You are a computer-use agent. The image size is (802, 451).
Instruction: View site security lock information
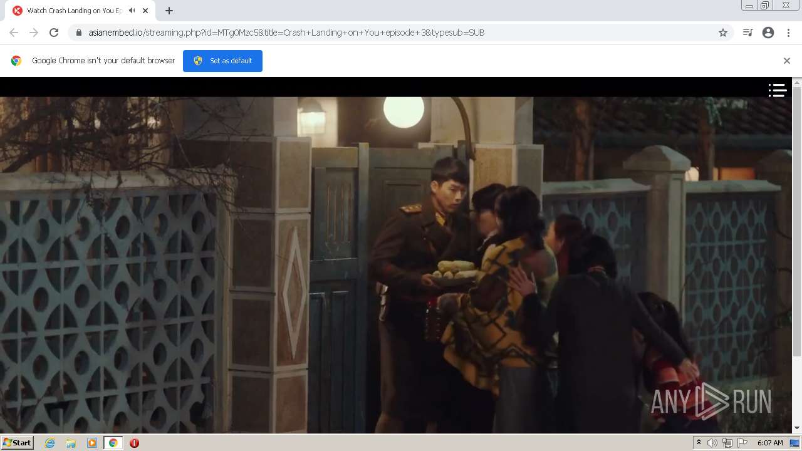[x=79, y=33]
